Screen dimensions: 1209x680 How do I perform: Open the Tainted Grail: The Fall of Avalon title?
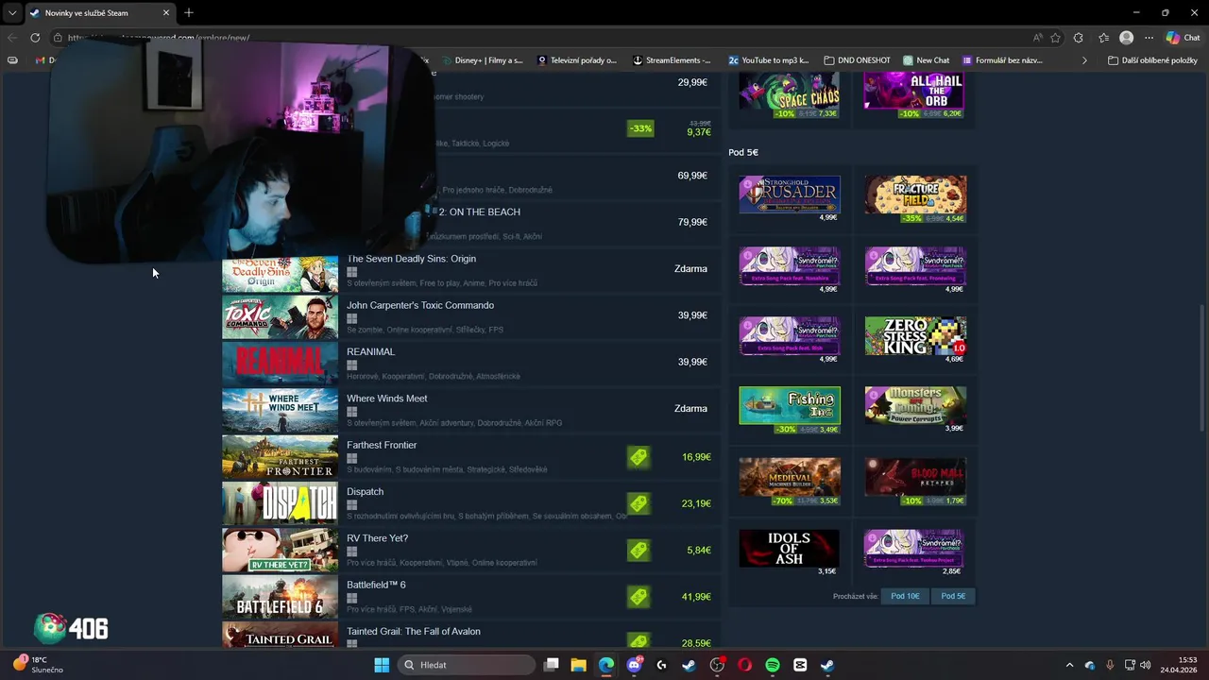tap(413, 631)
